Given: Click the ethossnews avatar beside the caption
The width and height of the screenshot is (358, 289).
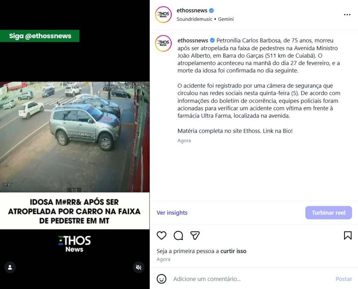Looking at the screenshot, I should pos(163,43).
